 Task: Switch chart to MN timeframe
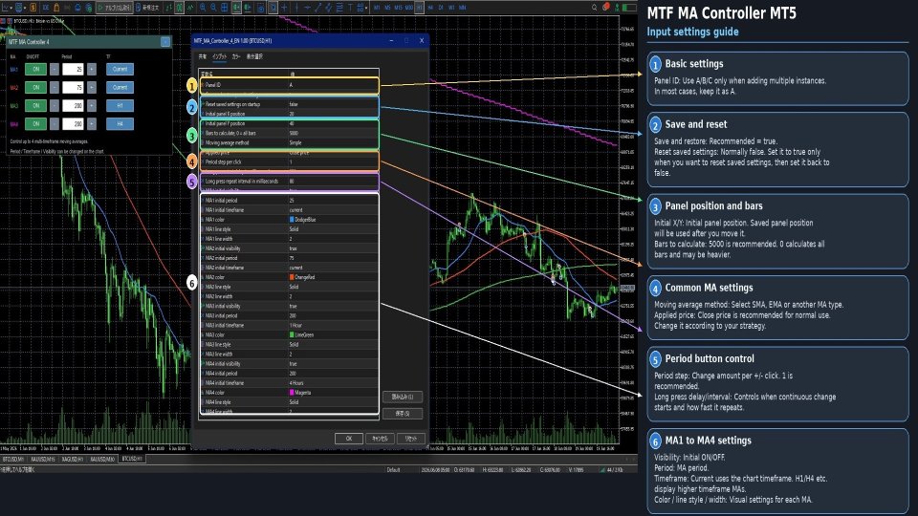click(463, 7)
